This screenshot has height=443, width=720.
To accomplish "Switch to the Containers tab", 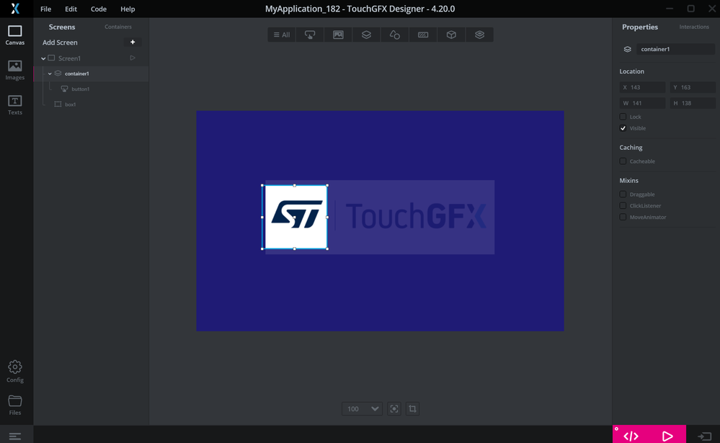I will point(118,27).
